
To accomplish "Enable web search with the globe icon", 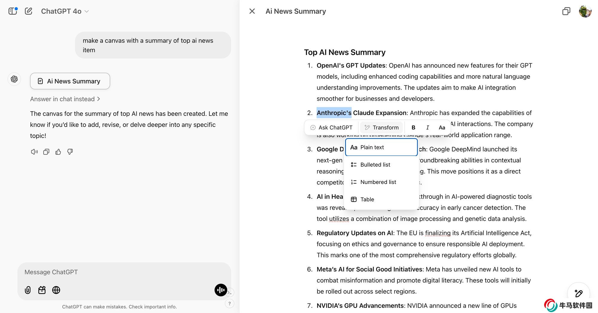I will pos(56,290).
